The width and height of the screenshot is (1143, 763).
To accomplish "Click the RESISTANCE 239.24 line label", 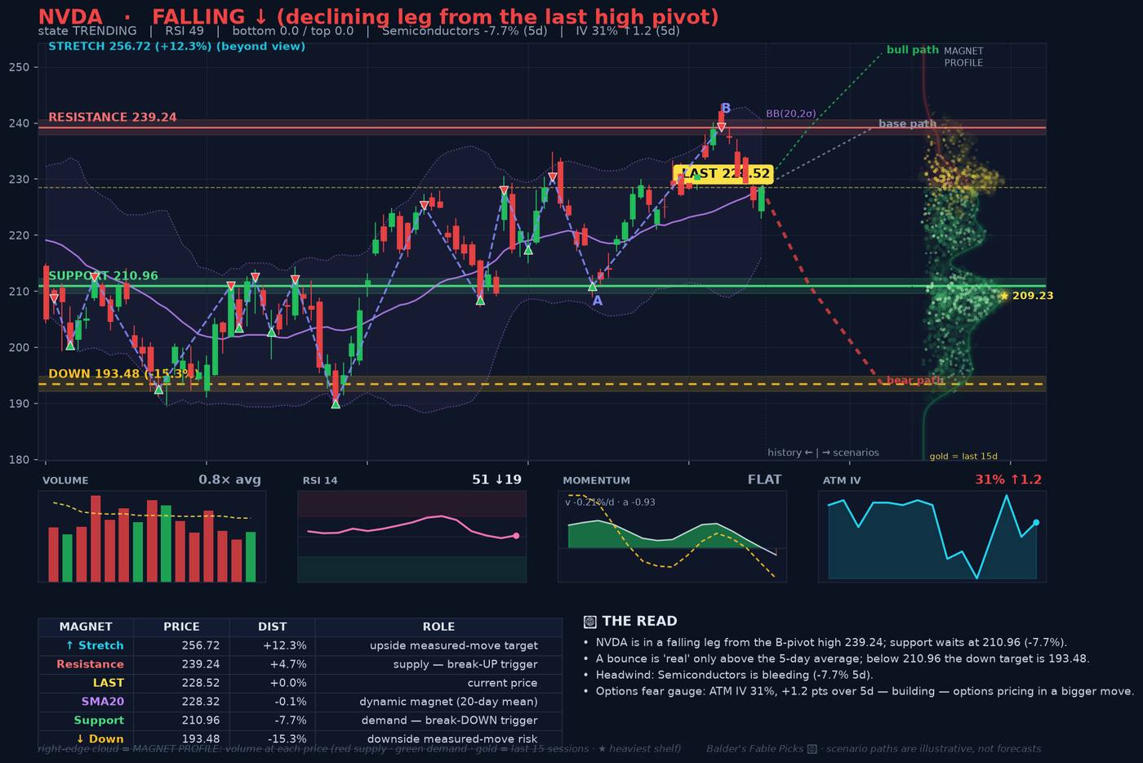I will click(113, 117).
